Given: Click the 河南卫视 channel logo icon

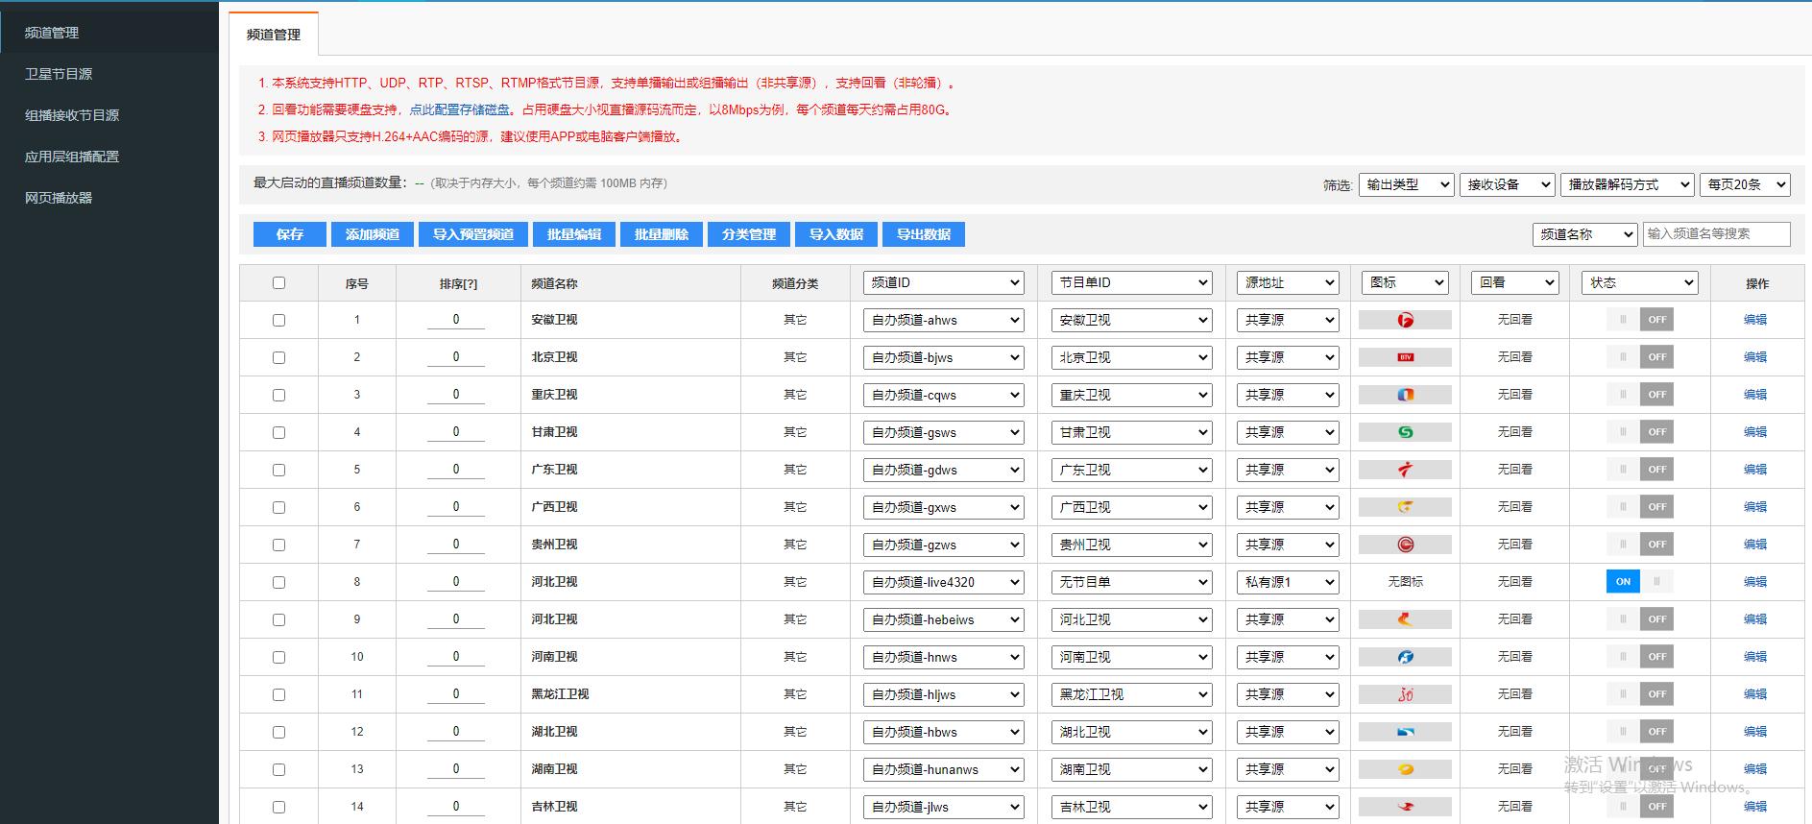Looking at the screenshot, I should coord(1405,657).
